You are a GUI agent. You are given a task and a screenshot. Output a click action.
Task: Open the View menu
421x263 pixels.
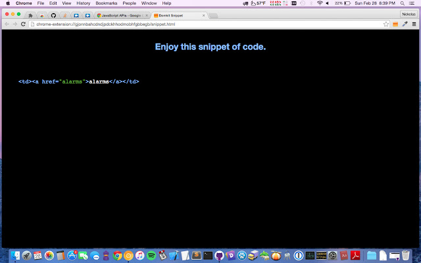[66, 3]
